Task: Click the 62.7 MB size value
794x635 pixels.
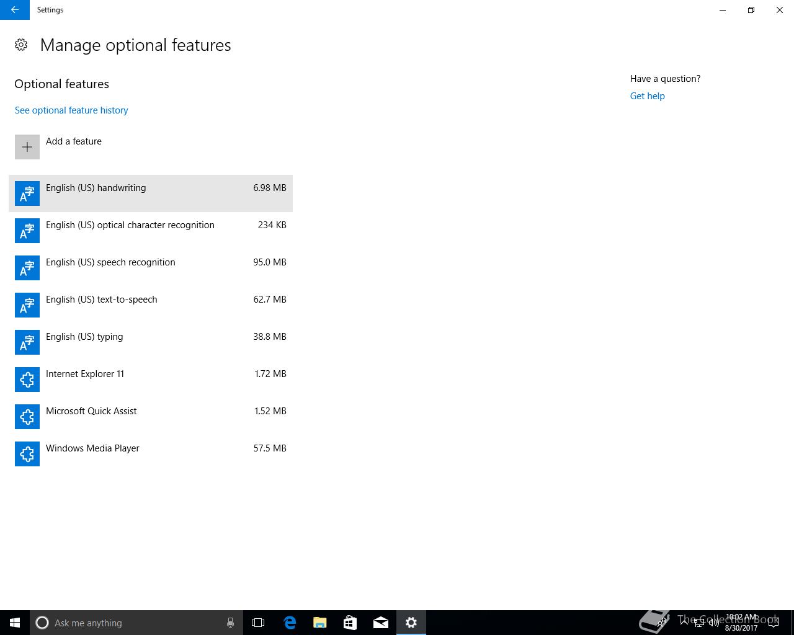Action: 270,300
